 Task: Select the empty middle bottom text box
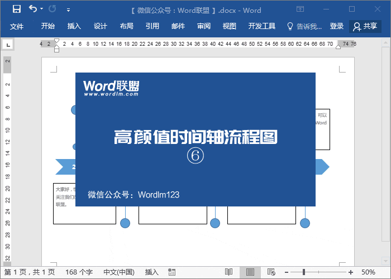[173, 215]
